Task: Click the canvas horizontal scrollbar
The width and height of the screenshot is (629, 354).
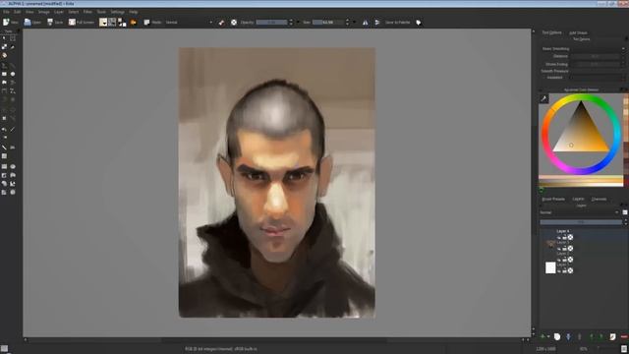Action: click(274, 340)
